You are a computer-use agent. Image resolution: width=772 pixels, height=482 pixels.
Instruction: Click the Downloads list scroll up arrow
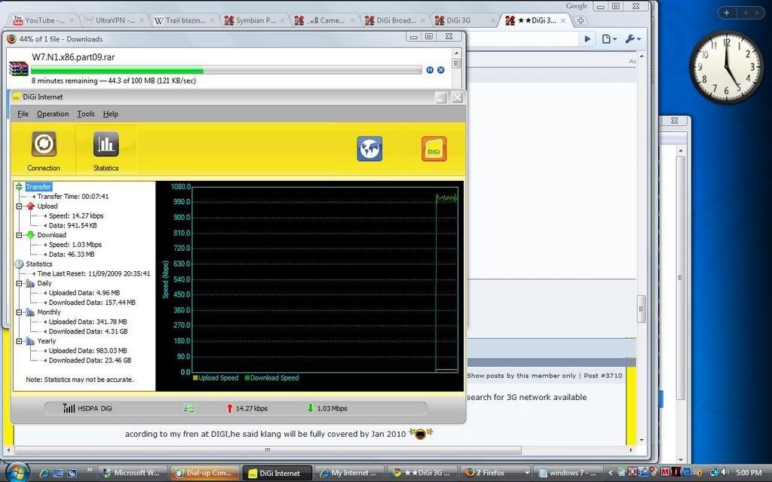point(456,53)
